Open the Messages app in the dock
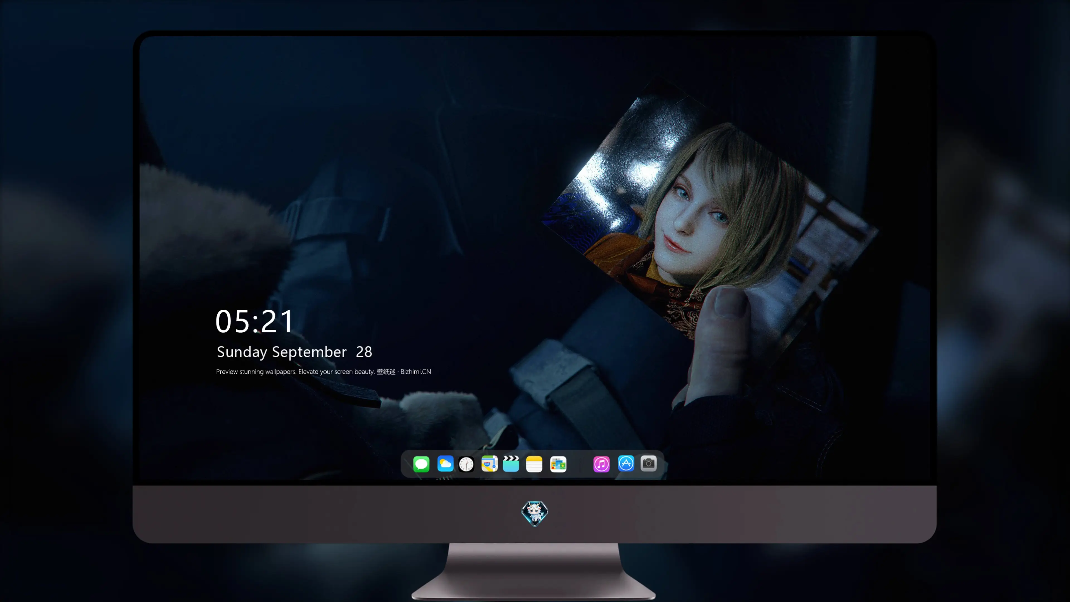Image resolution: width=1070 pixels, height=602 pixels. coord(421,464)
